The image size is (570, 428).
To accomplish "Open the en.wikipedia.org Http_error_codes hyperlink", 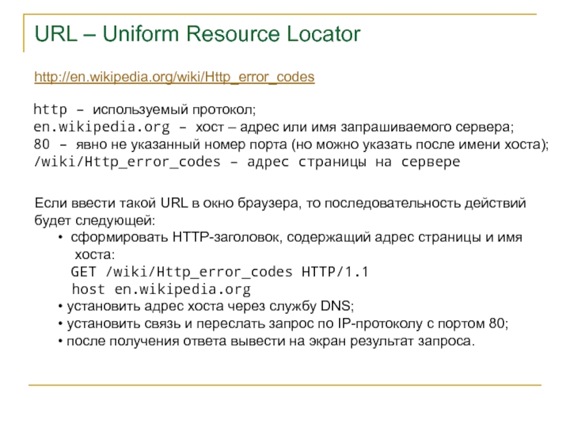I will pos(175,77).
